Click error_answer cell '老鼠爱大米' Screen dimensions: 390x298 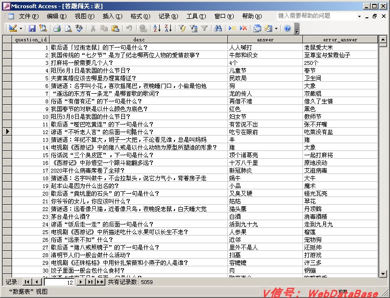[x=340, y=47]
